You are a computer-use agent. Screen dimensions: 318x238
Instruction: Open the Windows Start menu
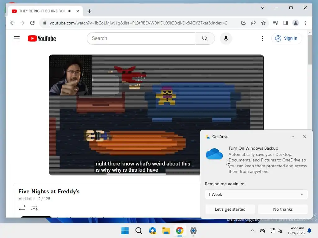[x=125, y=231]
